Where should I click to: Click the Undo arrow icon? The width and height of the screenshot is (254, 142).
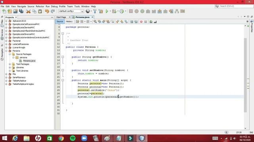47,11
